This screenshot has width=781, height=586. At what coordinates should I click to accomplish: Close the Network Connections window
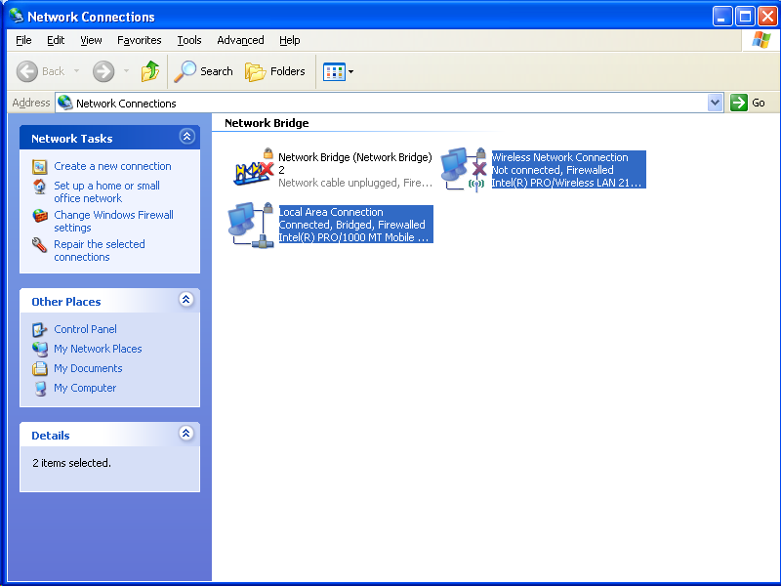pos(767,17)
